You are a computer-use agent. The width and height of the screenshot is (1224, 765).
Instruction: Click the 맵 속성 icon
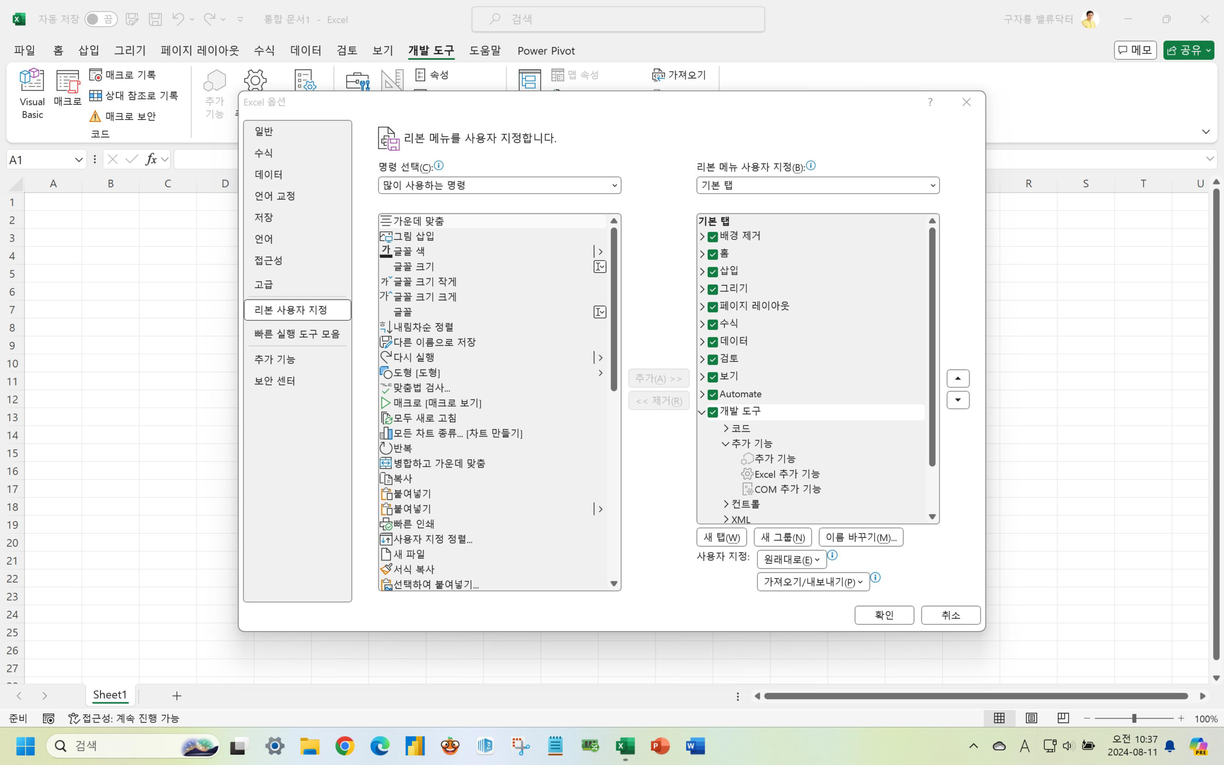coord(576,75)
